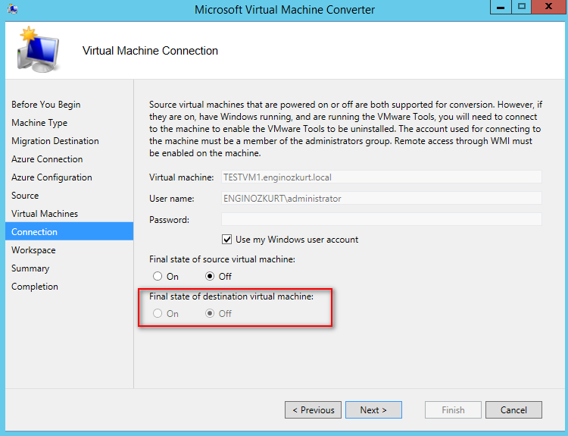Open Summary step in sidebar
This screenshot has width=568, height=436.
tap(30, 268)
